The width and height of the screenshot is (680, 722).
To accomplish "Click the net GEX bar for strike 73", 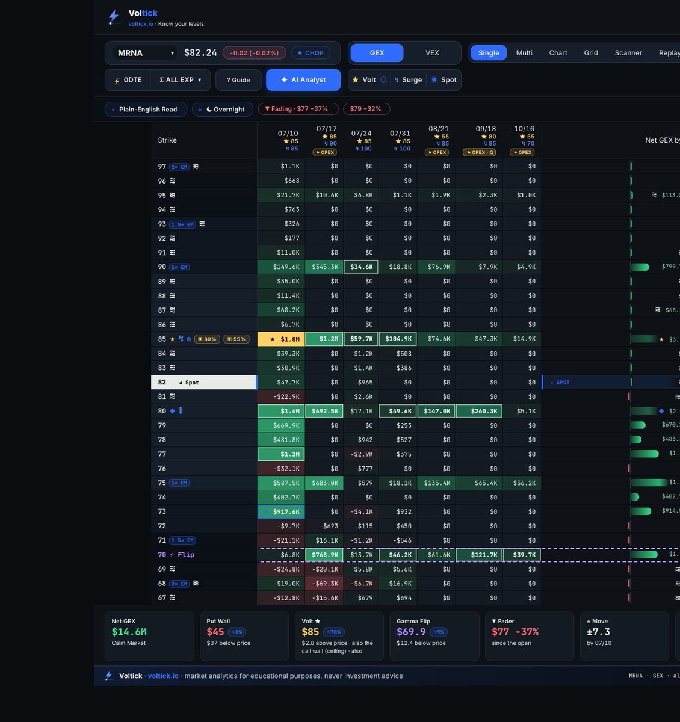I will coord(640,511).
